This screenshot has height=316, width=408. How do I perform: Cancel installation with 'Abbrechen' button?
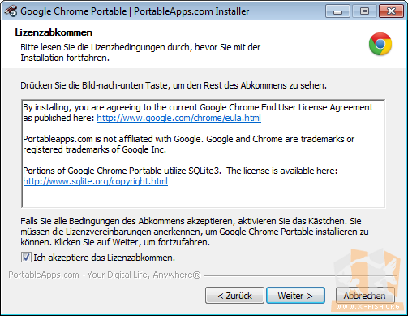365,296
